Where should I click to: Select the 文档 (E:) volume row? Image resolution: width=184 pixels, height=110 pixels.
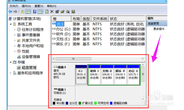click(98, 39)
